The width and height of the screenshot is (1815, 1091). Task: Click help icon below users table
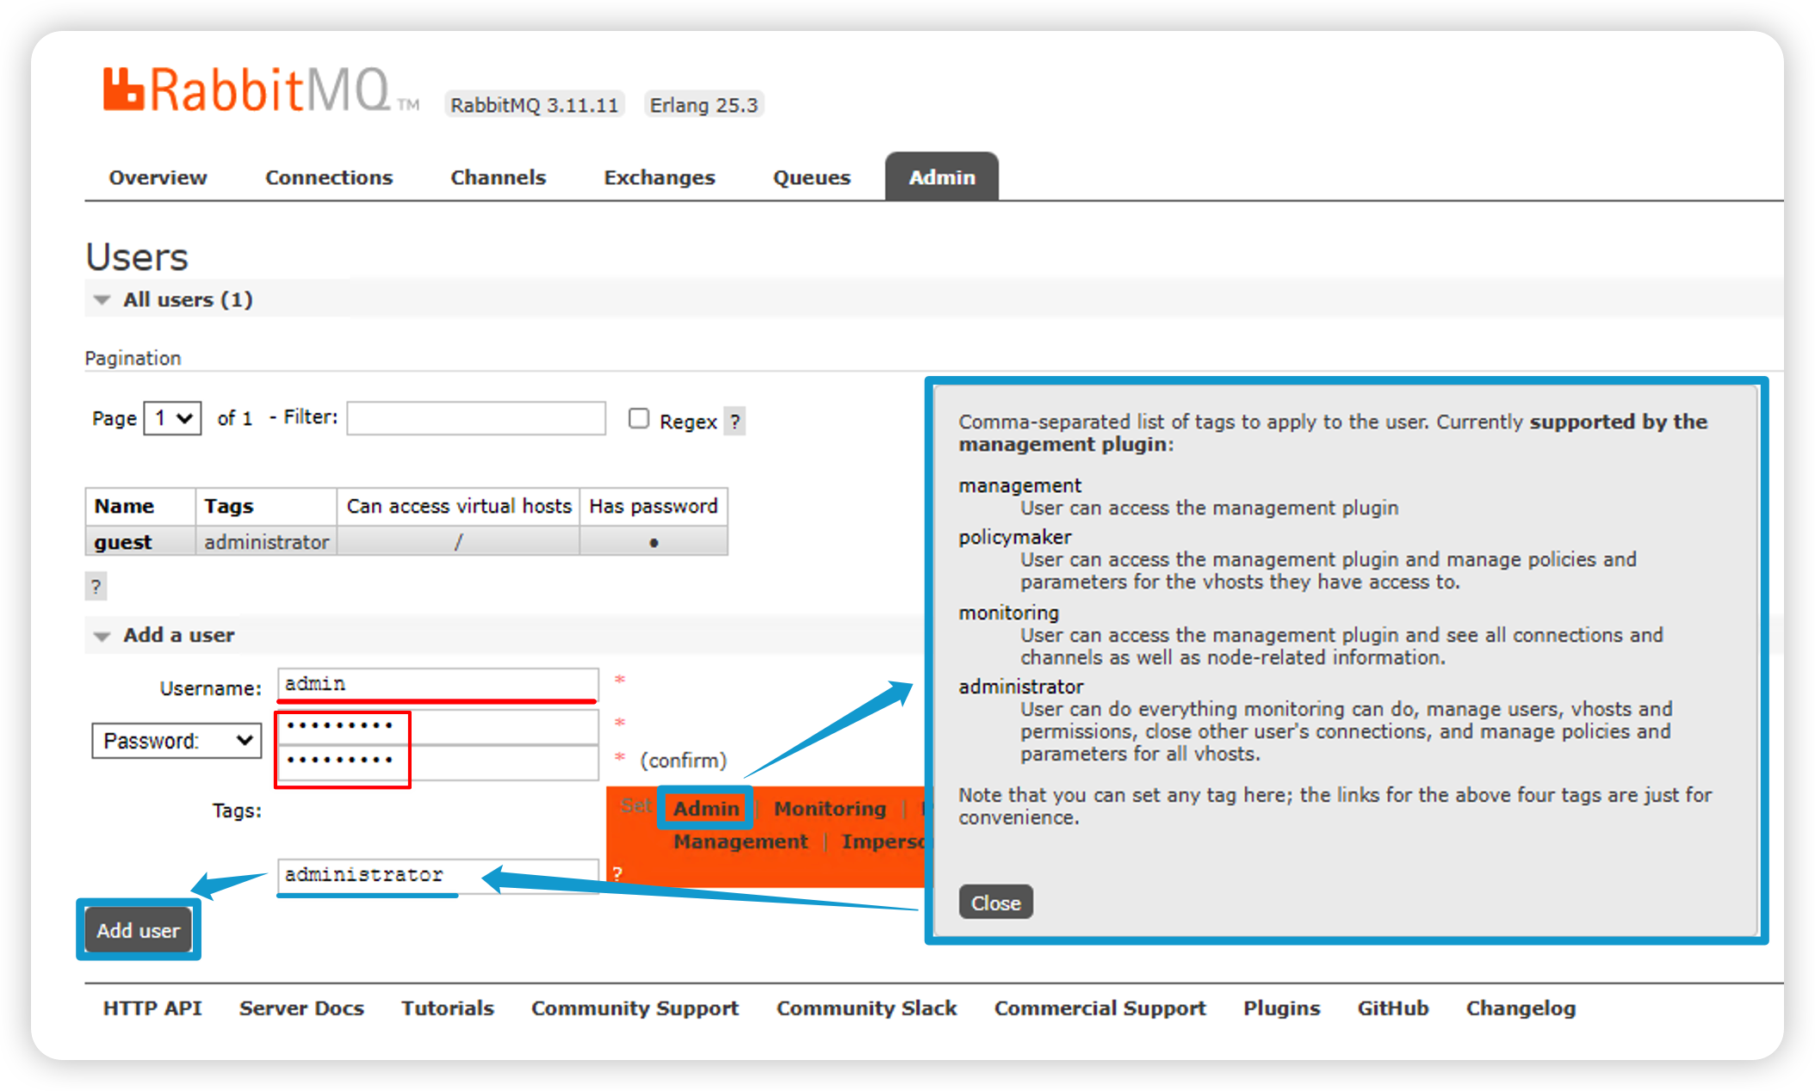(96, 587)
